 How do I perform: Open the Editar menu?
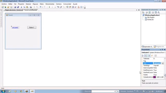click(10, 4)
